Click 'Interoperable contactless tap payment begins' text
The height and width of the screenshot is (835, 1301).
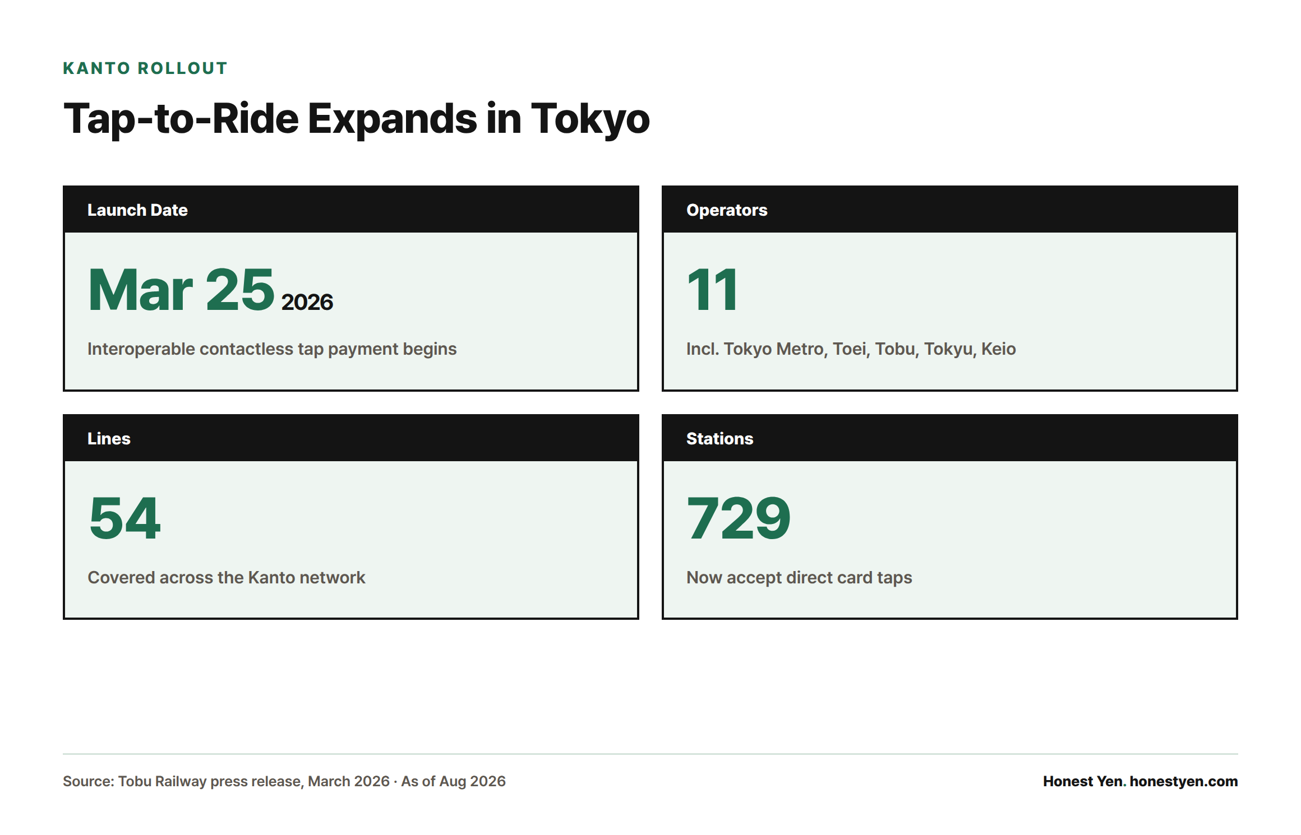272,349
